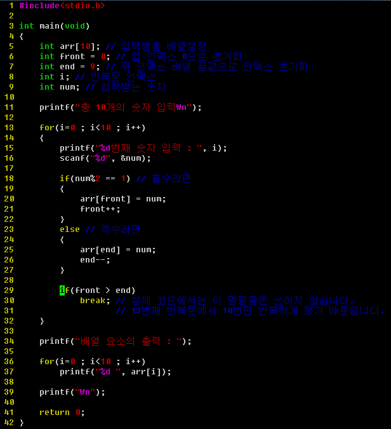Click the 'int i;' declaration
391x429 pixels.
[55, 77]
